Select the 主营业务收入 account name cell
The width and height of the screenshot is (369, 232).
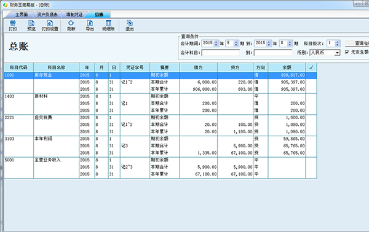56,160
